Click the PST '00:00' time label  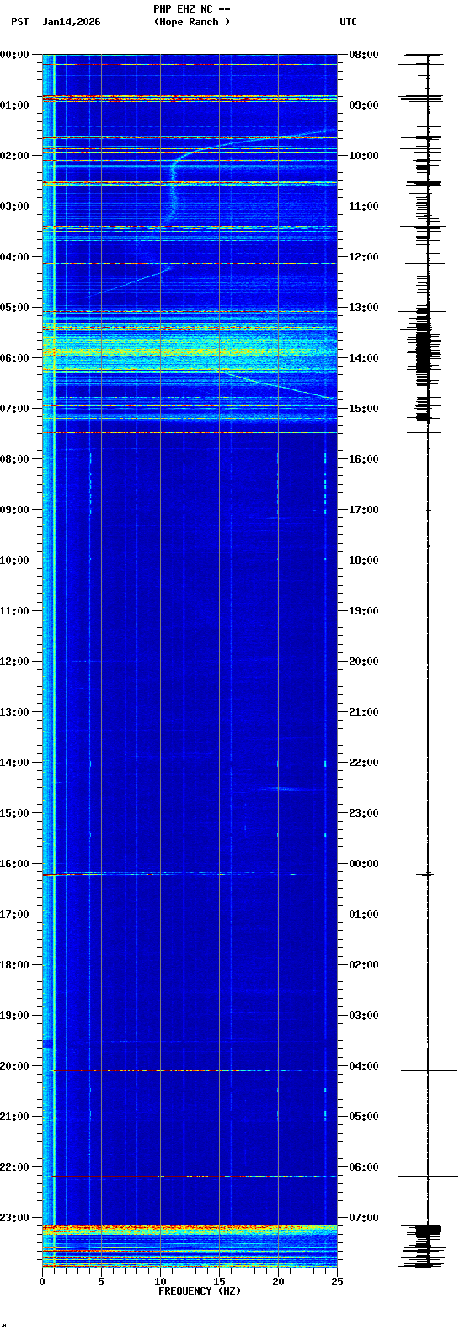[x=14, y=55]
